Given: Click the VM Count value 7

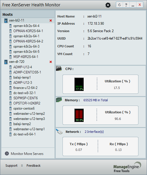Looking at the screenshot, I should 88,54.
